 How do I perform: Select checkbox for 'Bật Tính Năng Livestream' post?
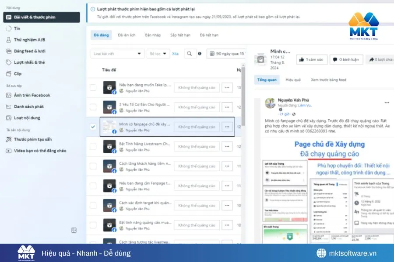pos(93,146)
